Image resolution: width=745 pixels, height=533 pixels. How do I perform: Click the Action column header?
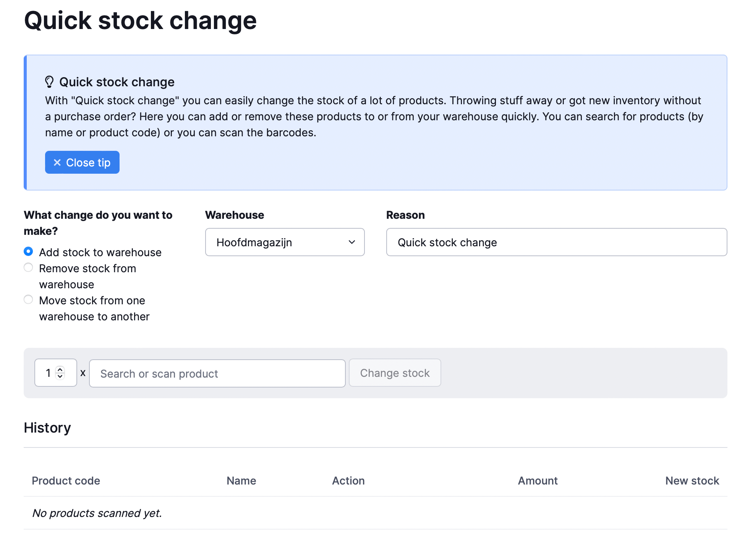[x=348, y=481]
